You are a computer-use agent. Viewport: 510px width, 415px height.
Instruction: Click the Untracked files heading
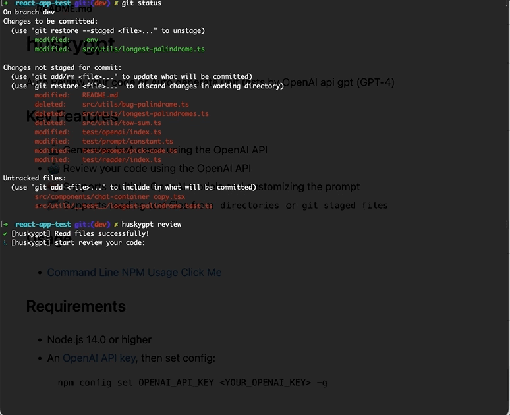coord(34,178)
